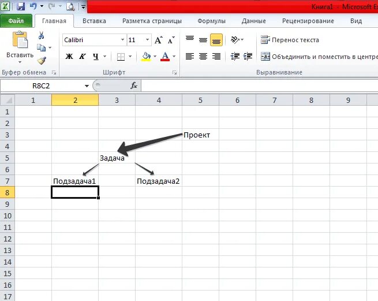Select cell containing Задача
The image size is (378, 301).
click(117, 158)
